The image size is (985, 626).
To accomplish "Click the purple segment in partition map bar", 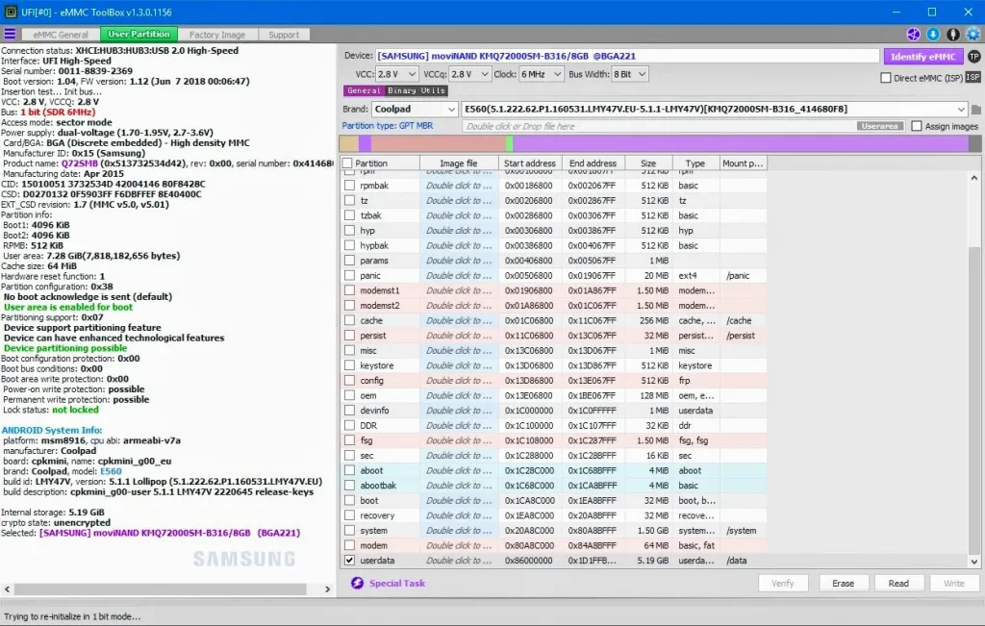I will coord(741,144).
